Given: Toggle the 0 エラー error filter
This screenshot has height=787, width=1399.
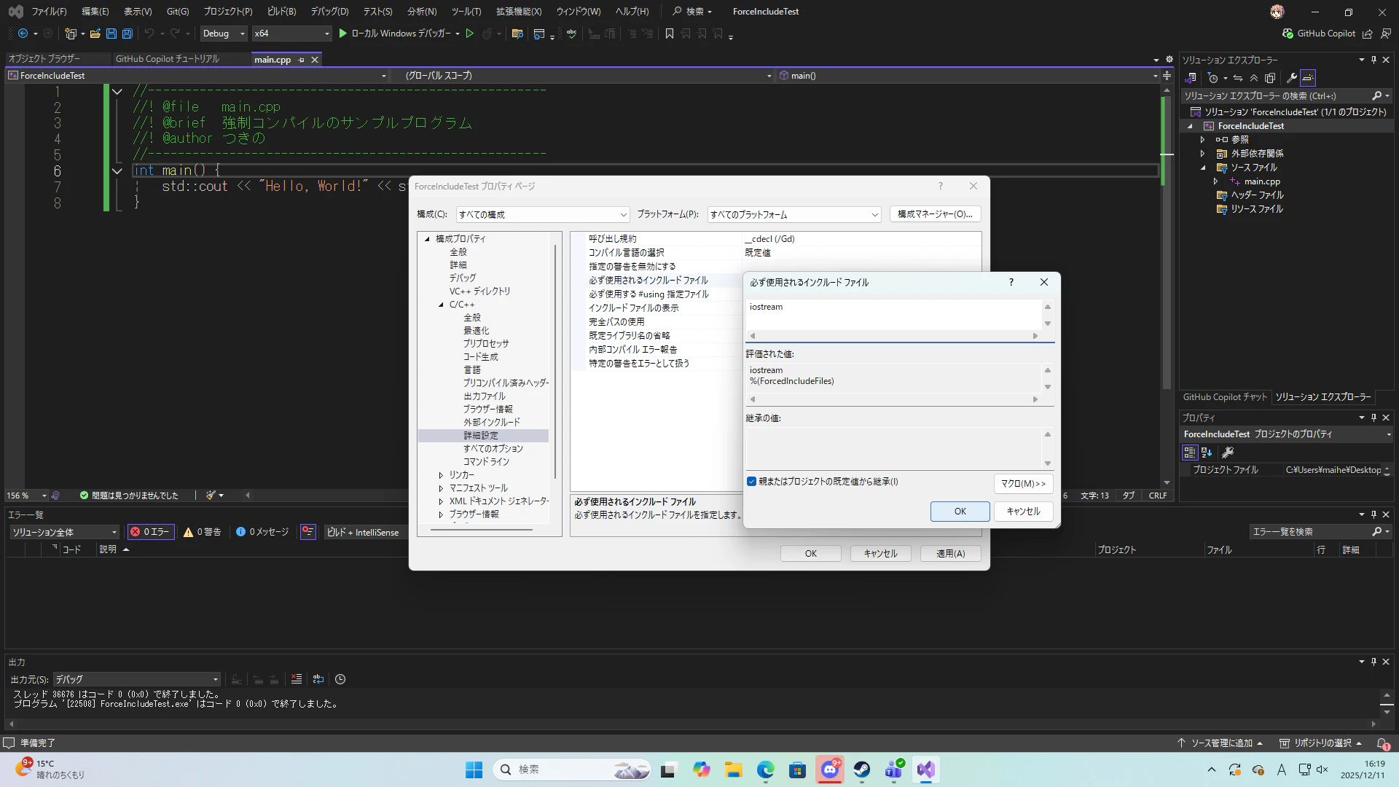Looking at the screenshot, I should pyautogui.click(x=150, y=532).
